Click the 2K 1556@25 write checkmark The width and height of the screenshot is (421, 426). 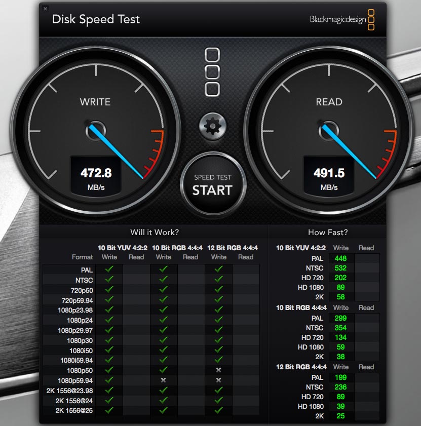click(x=108, y=410)
